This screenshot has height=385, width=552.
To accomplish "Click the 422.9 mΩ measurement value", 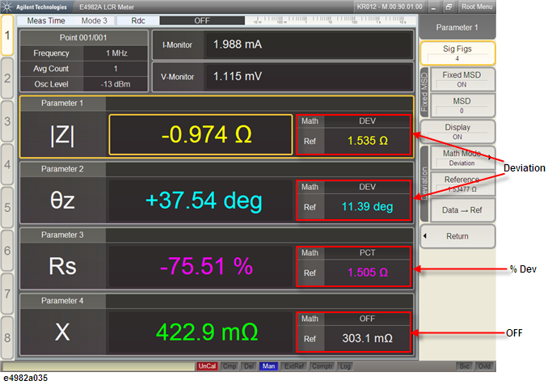I will (200, 332).
